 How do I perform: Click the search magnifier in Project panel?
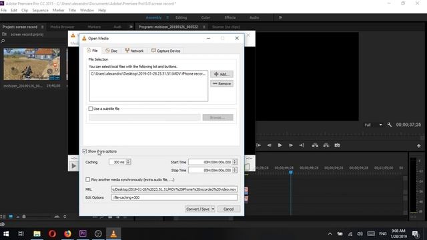pos(3,41)
